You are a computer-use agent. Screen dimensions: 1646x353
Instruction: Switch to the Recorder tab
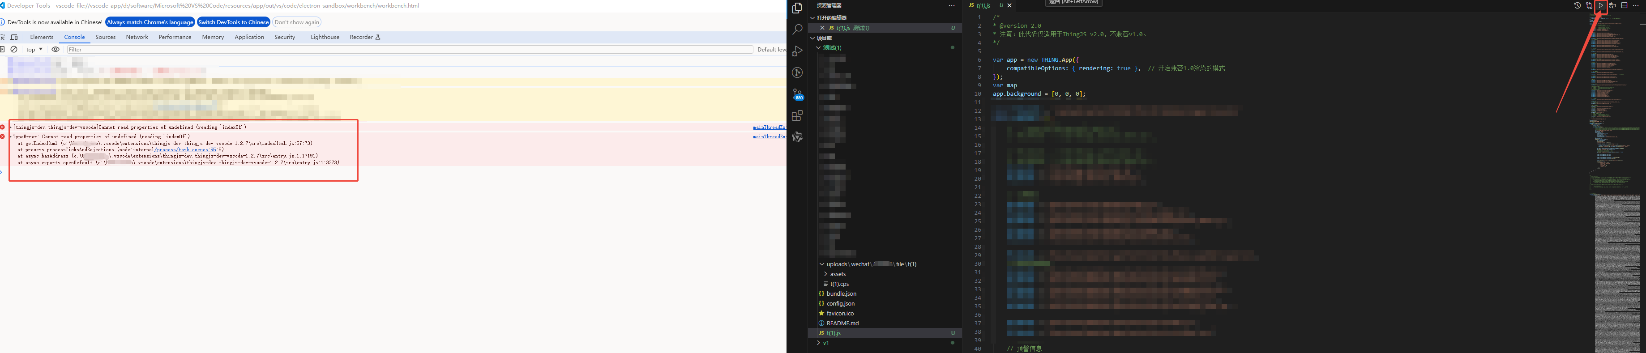click(365, 37)
